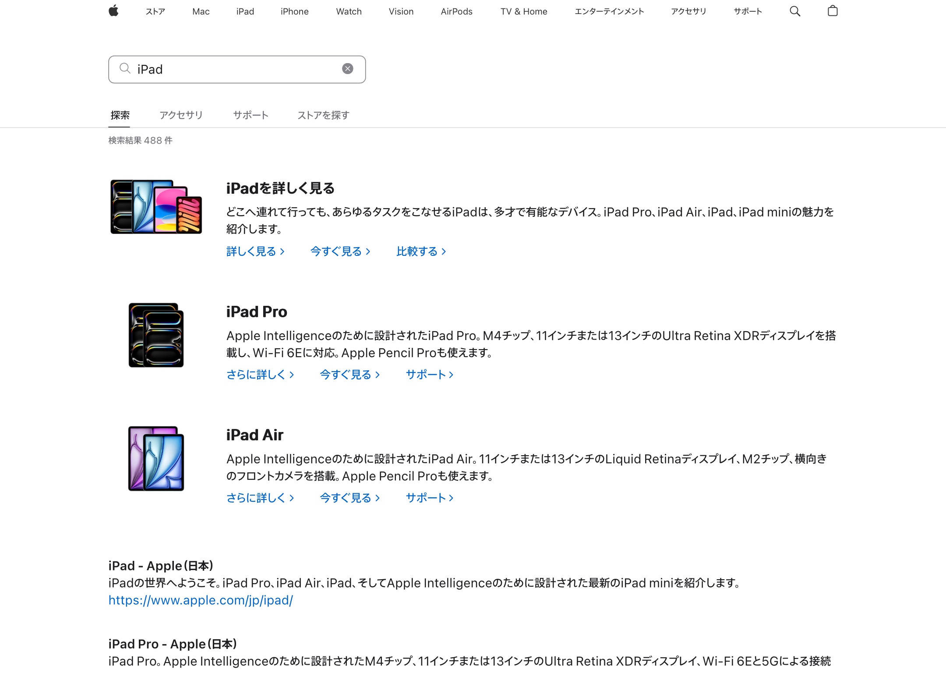946x673 pixels.
Task: Click the Apple logo home icon
Action: pyautogui.click(x=113, y=11)
